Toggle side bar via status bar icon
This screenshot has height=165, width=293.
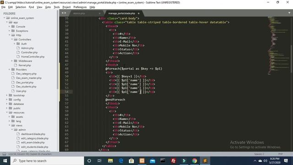(x=4, y=154)
